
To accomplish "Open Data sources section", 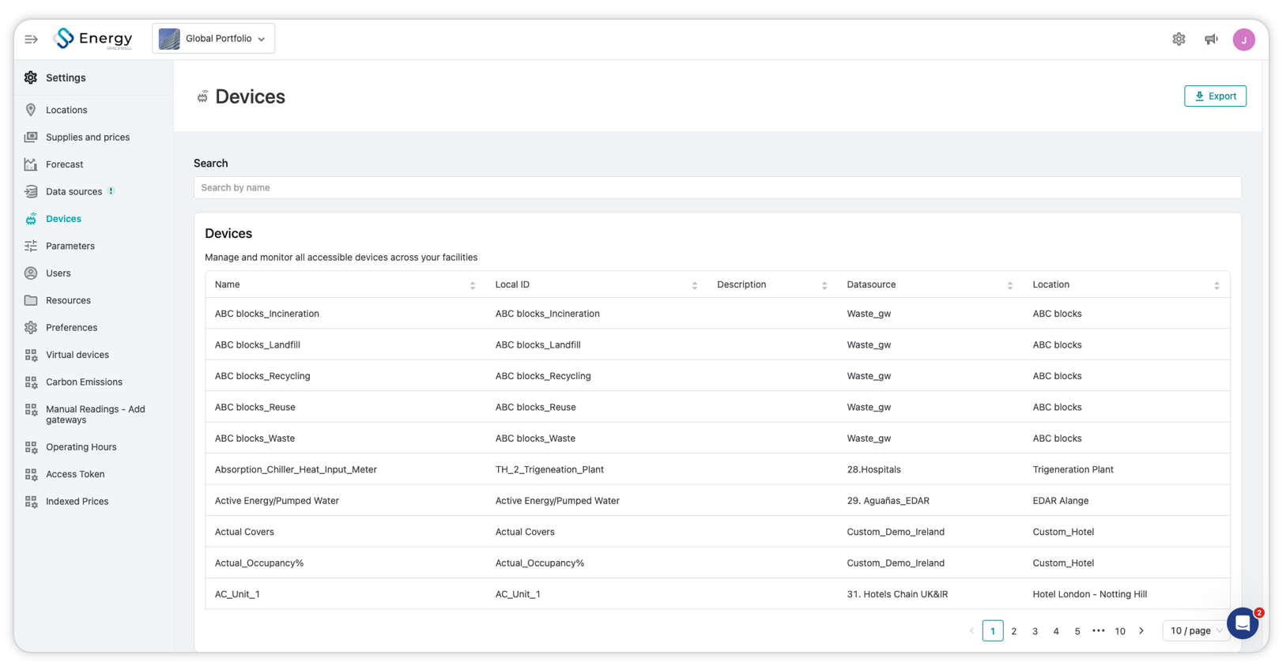I will pyautogui.click(x=74, y=191).
